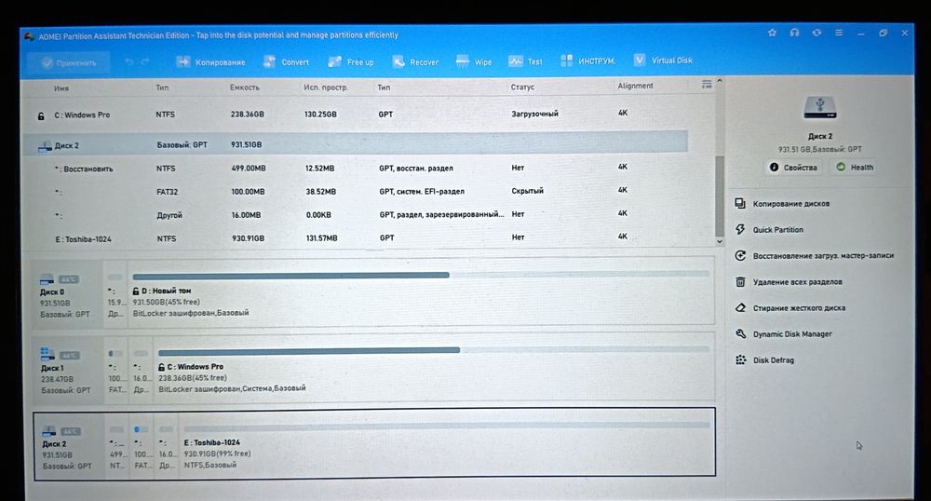Click the Health button

pyautogui.click(x=855, y=168)
